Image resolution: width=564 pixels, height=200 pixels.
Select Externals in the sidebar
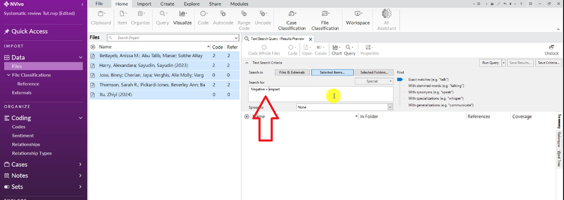point(21,93)
